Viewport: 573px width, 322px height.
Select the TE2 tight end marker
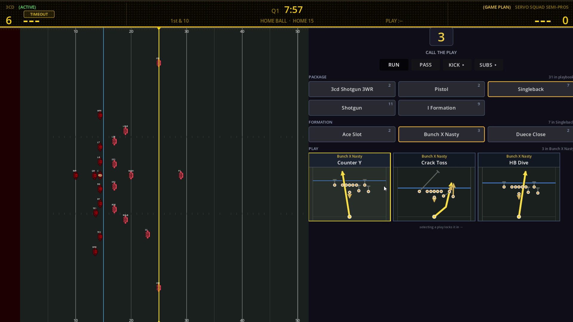click(100, 237)
